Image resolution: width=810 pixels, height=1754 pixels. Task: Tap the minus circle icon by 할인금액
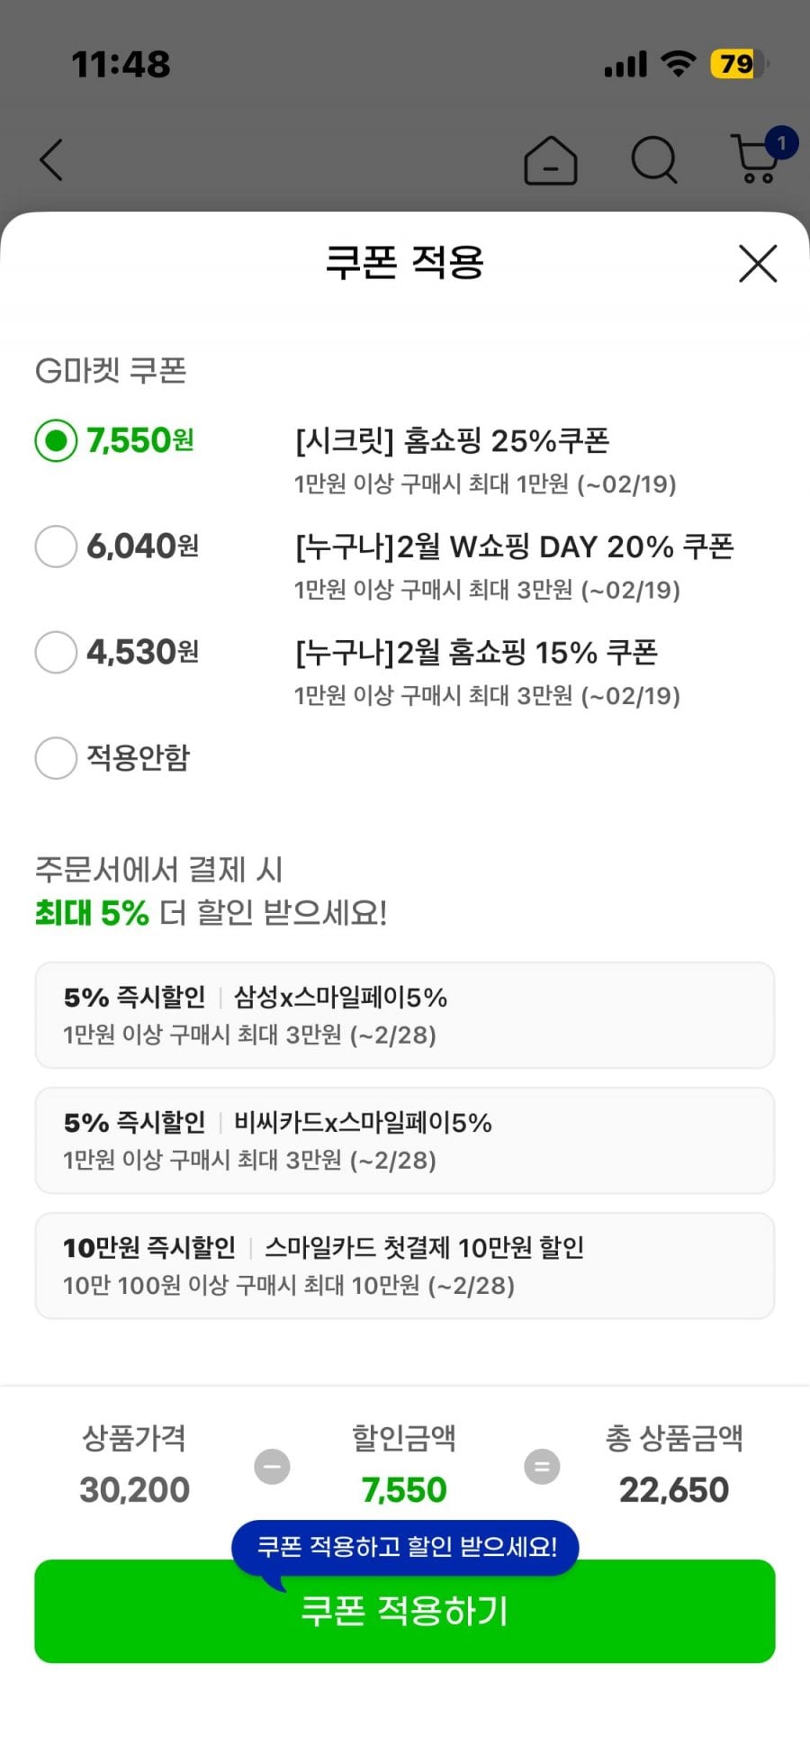tap(272, 1466)
